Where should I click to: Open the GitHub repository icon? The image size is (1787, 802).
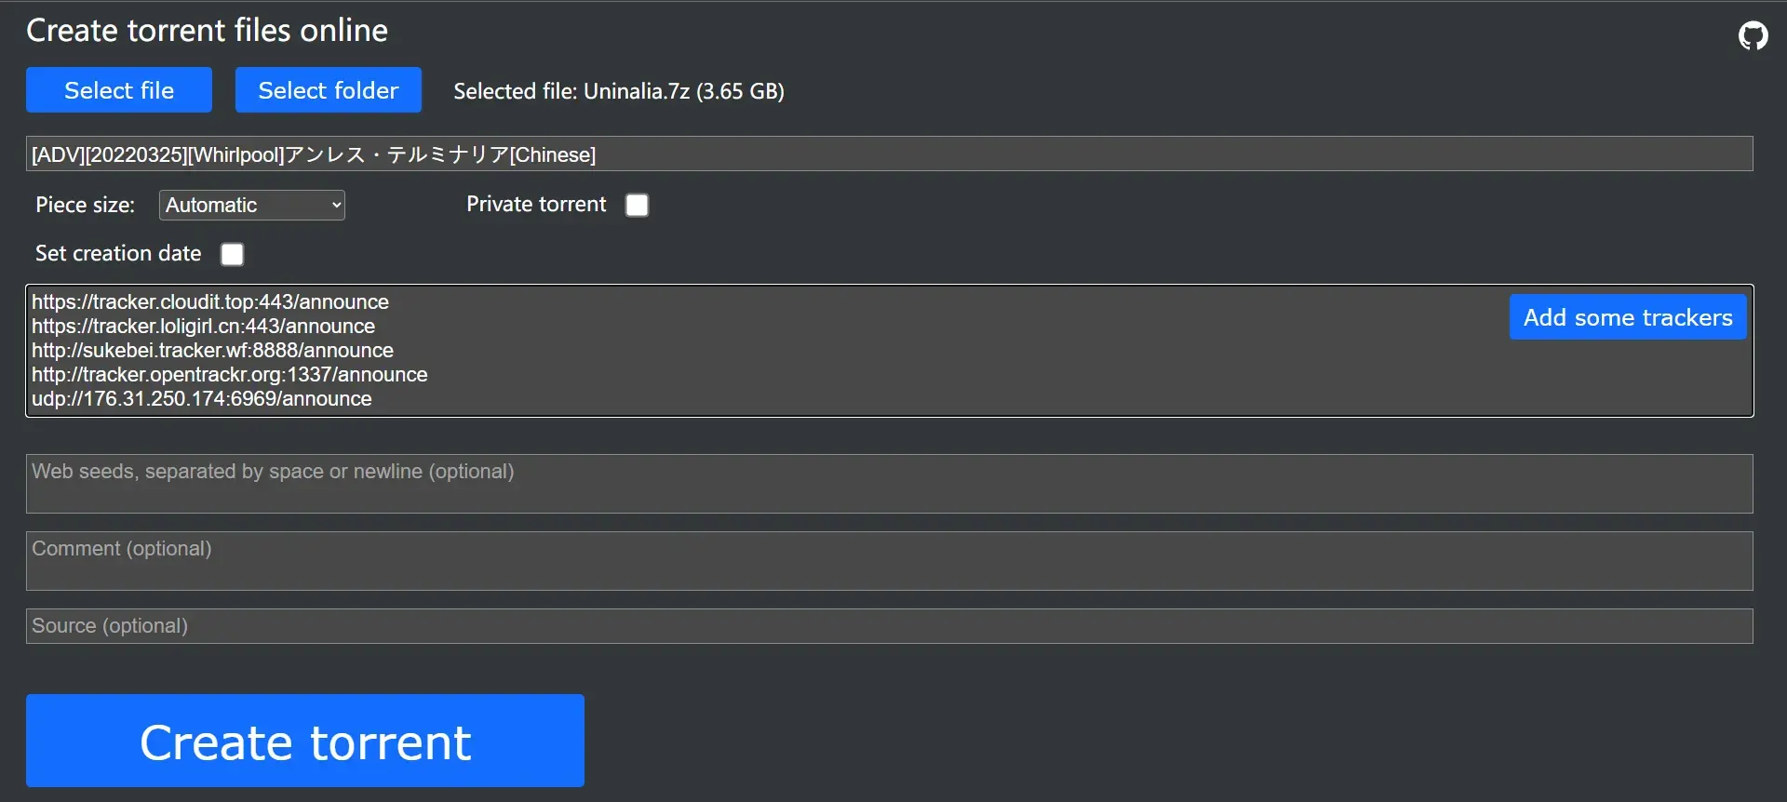pos(1753,35)
